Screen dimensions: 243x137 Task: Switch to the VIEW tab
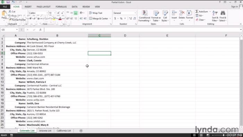pos(97,7)
